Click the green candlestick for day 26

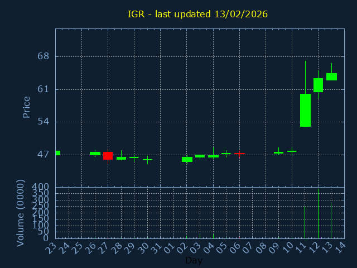pyautogui.click(x=95, y=153)
